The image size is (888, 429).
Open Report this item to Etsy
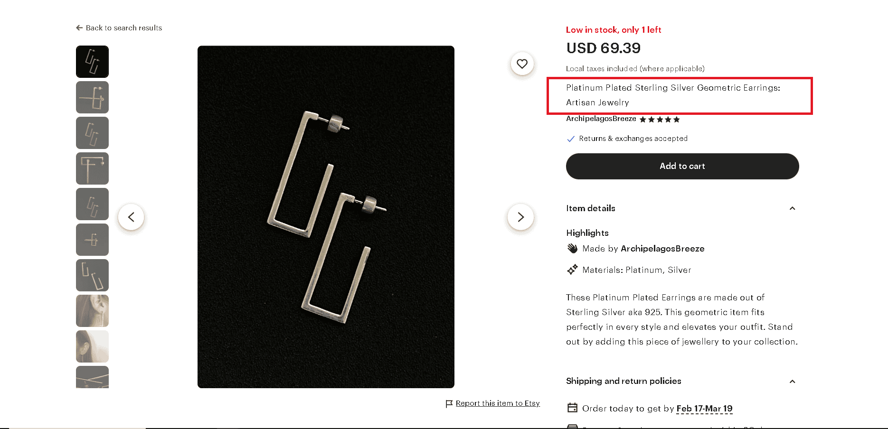tap(497, 403)
